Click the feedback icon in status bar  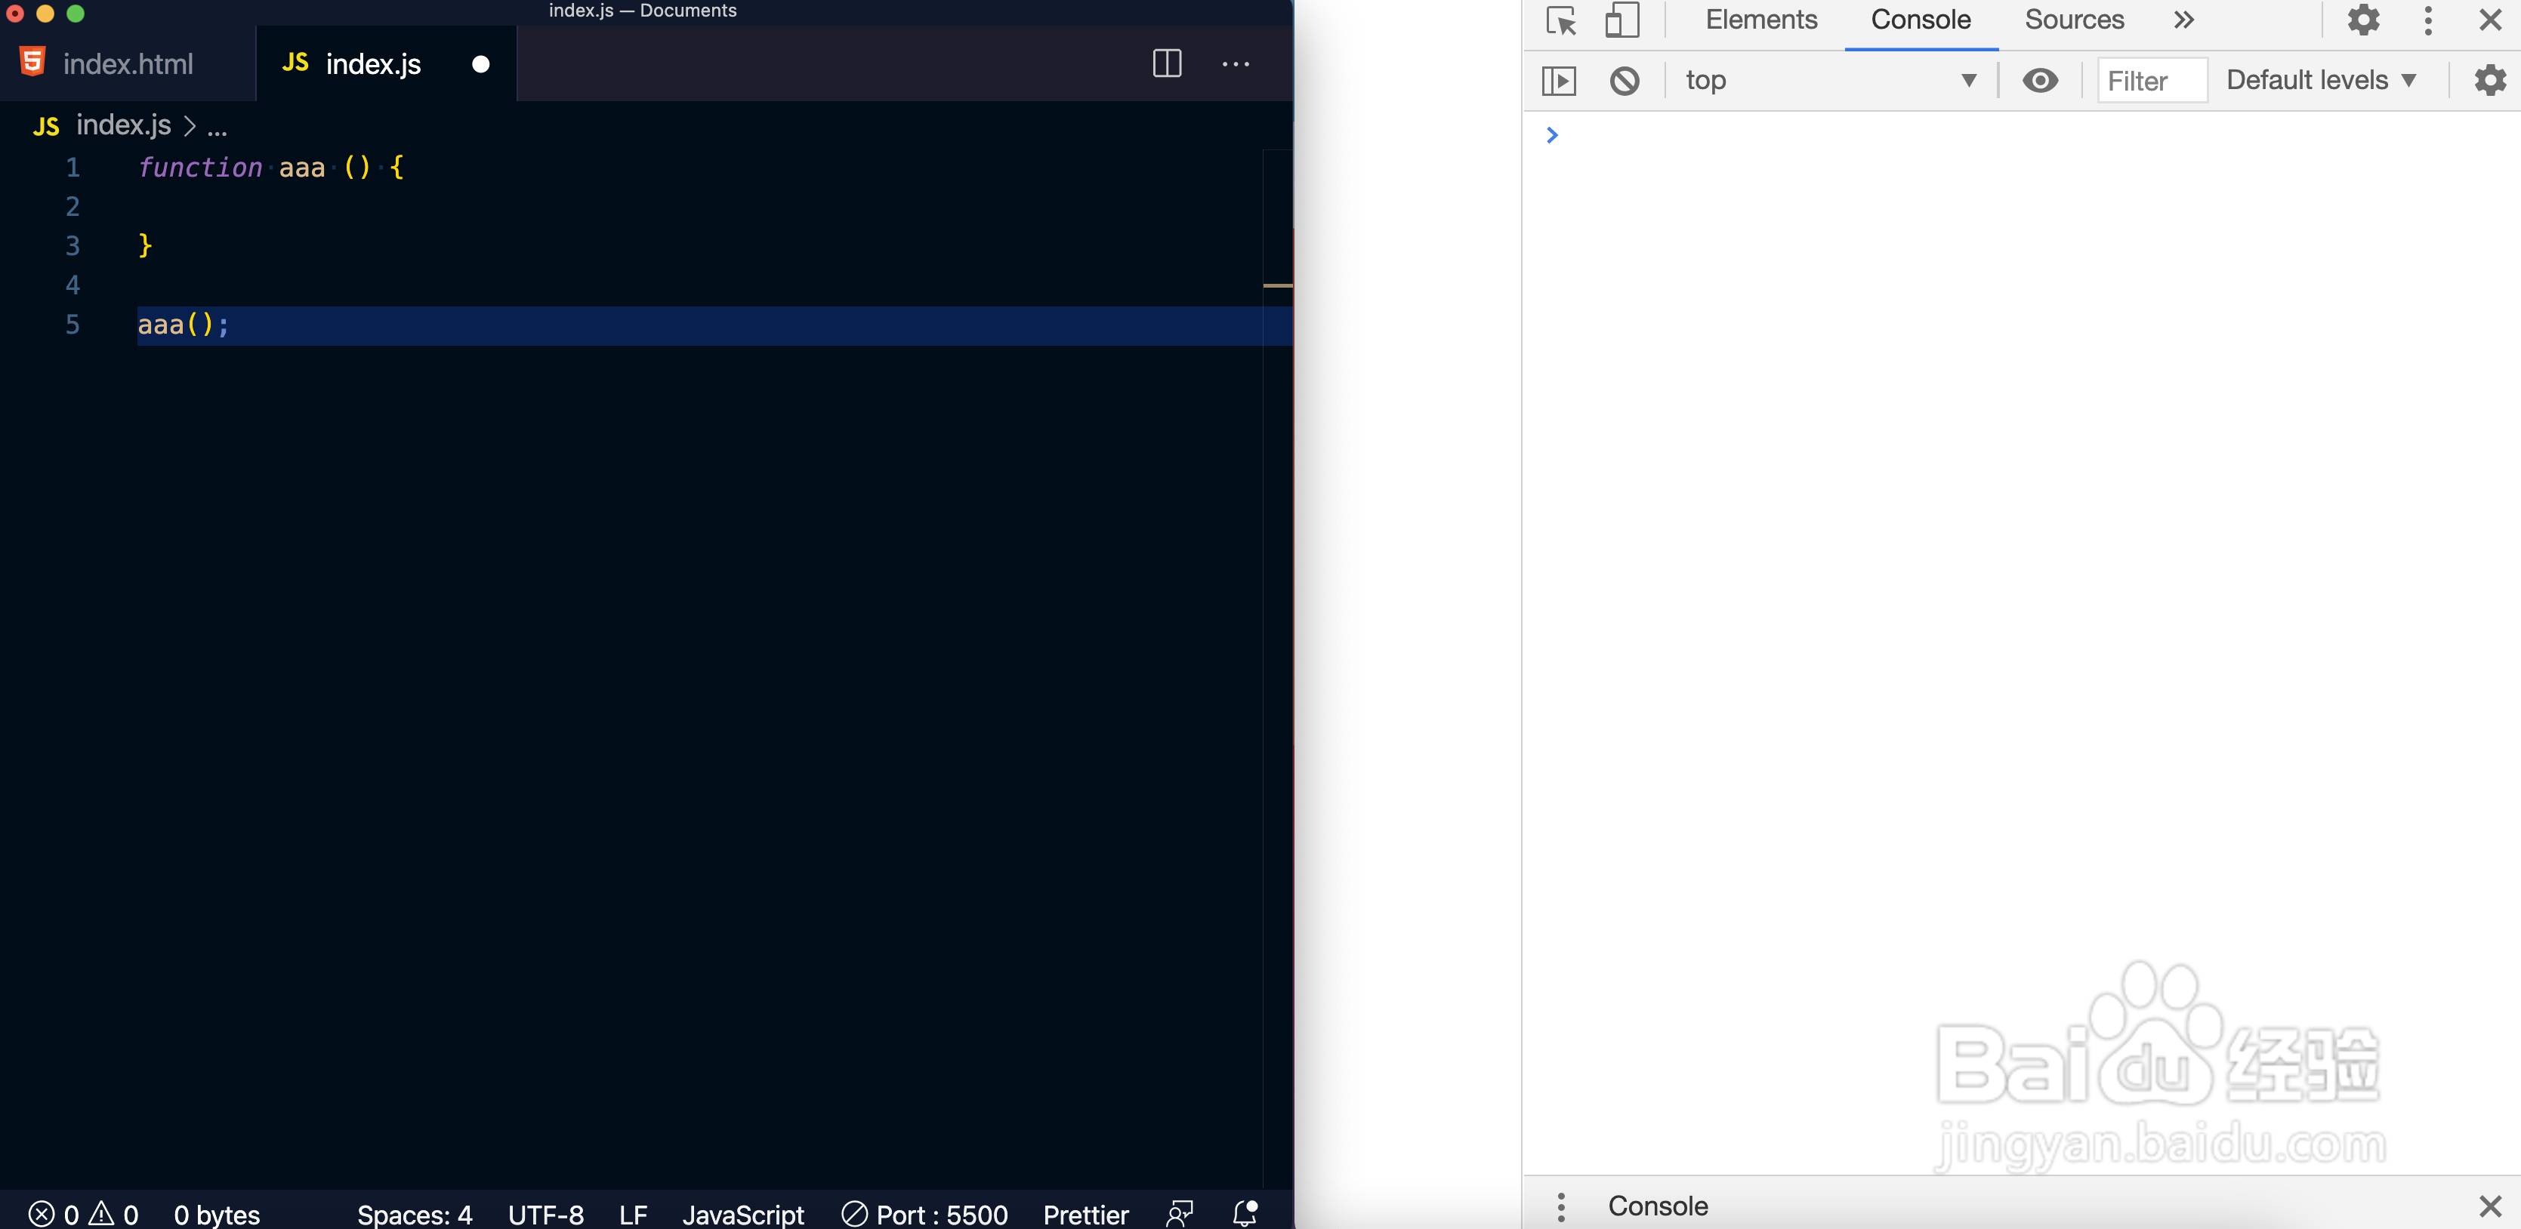click(x=1180, y=1213)
